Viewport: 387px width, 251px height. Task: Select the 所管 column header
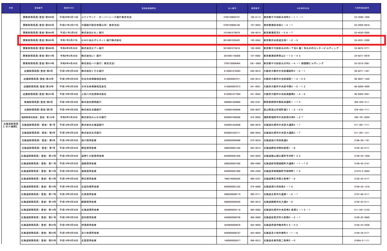click(10, 8)
